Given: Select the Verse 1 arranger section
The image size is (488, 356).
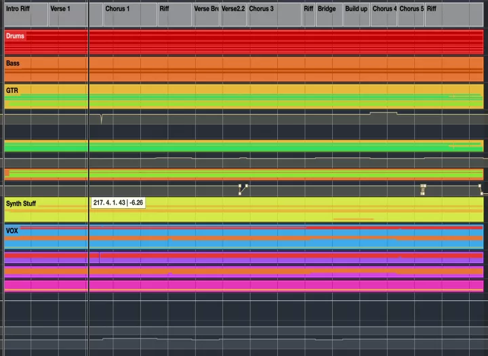Looking at the screenshot, I should [76, 15].
